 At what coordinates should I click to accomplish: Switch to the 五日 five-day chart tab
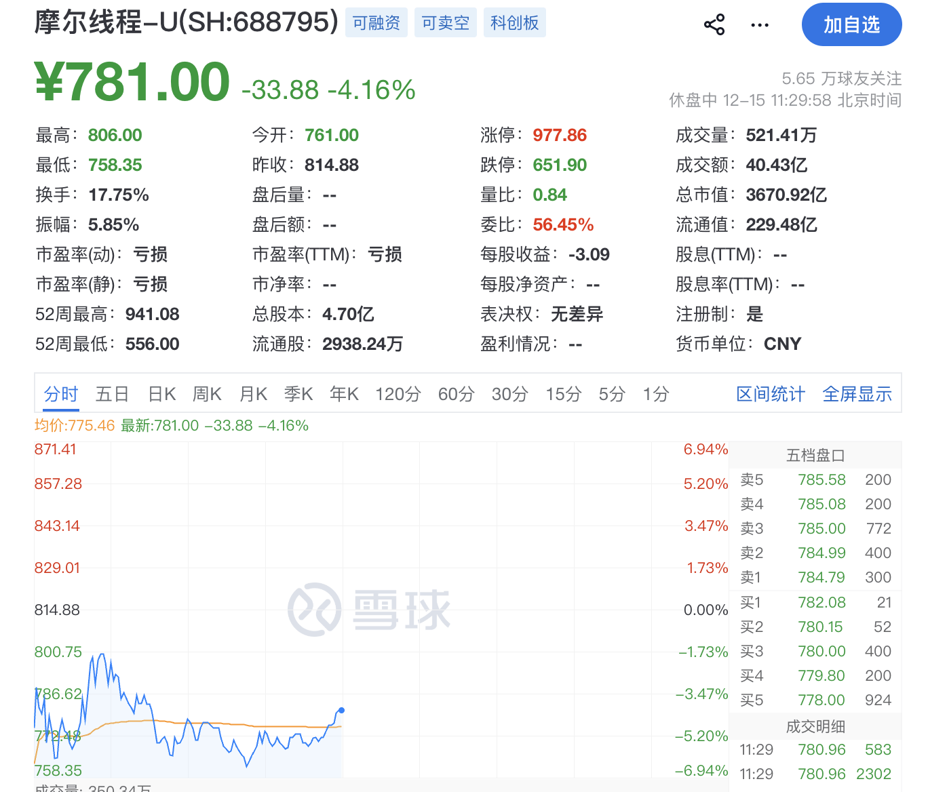[111, 393]
